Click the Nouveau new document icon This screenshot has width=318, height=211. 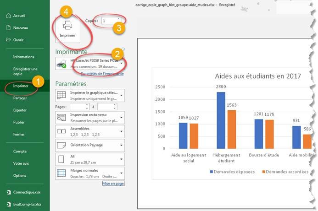tap(8, 27)
